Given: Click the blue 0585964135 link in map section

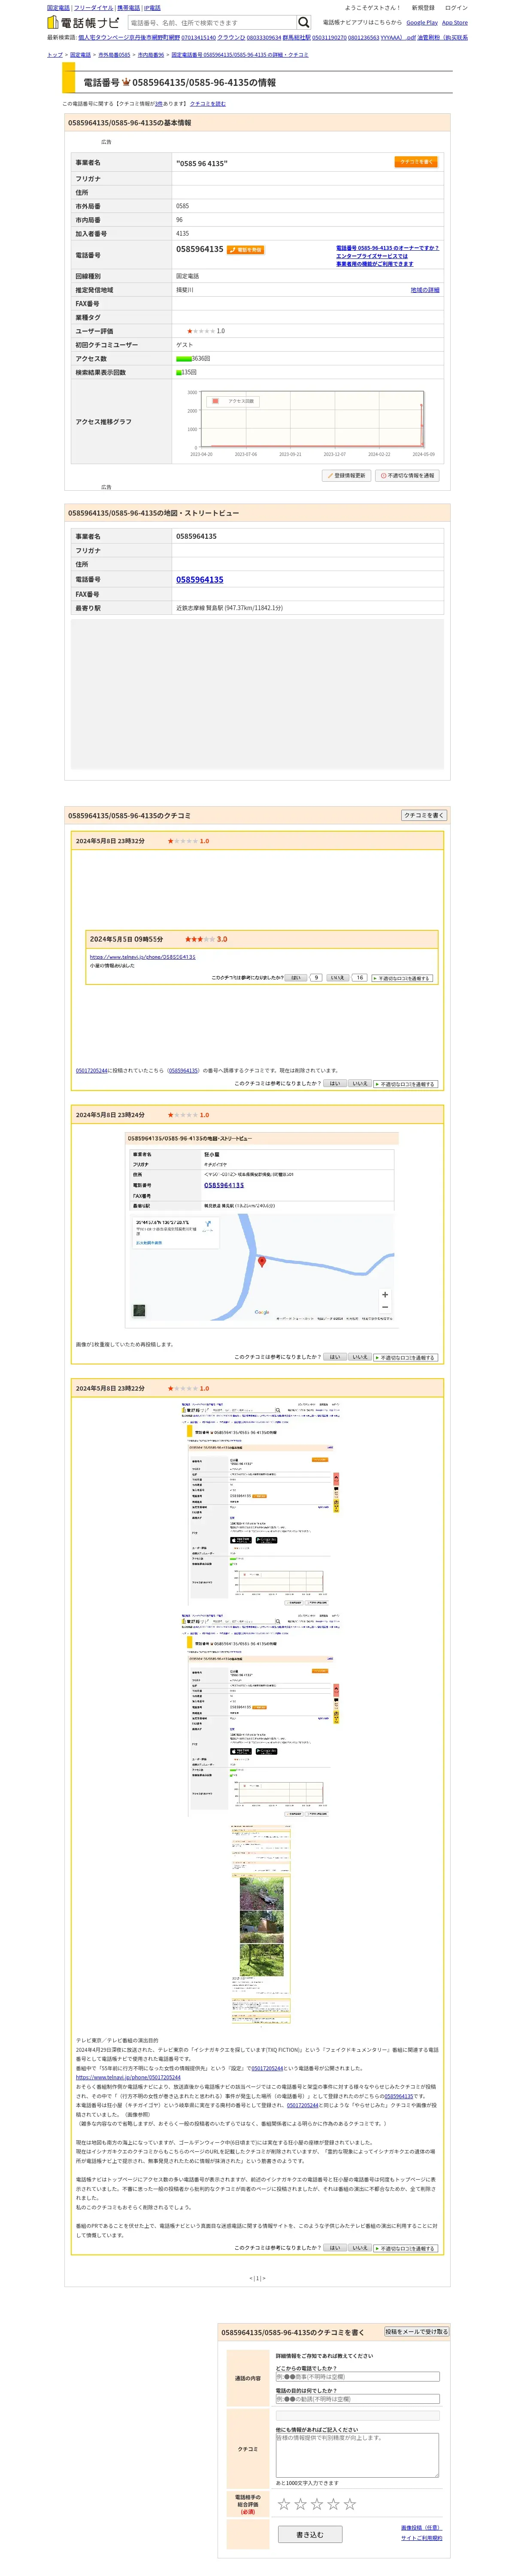Looking at the screenshot, I should (x=200, y=580).
